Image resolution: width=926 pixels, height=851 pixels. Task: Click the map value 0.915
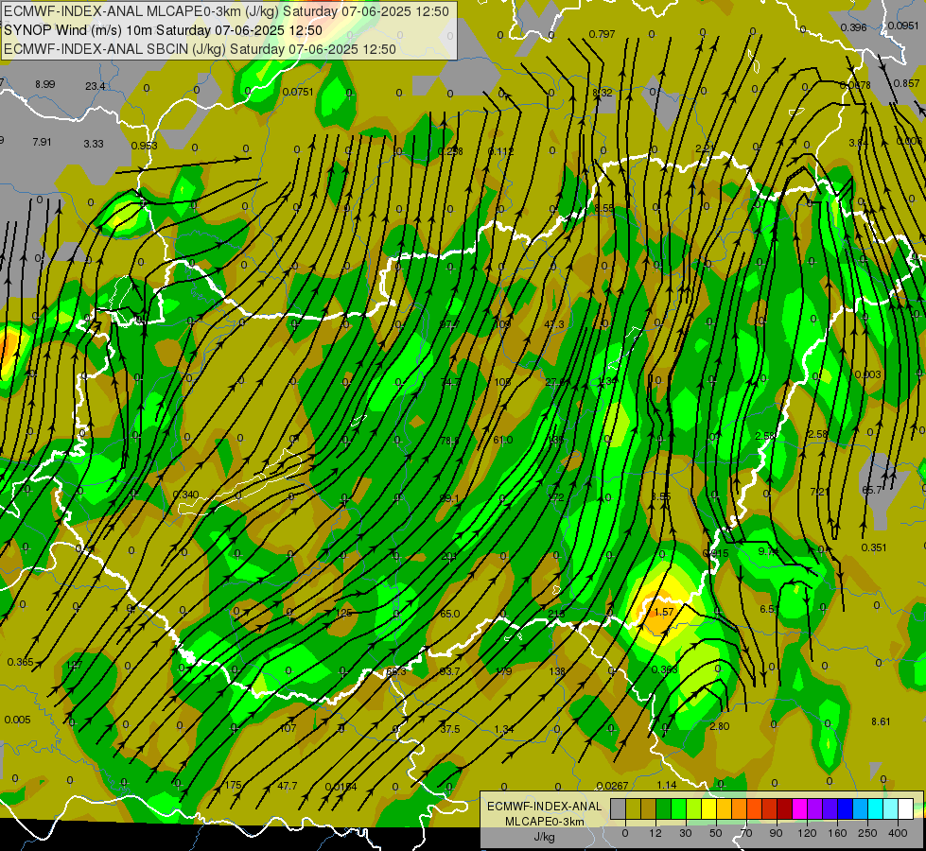pyautogui.click(x=715, y=553)
